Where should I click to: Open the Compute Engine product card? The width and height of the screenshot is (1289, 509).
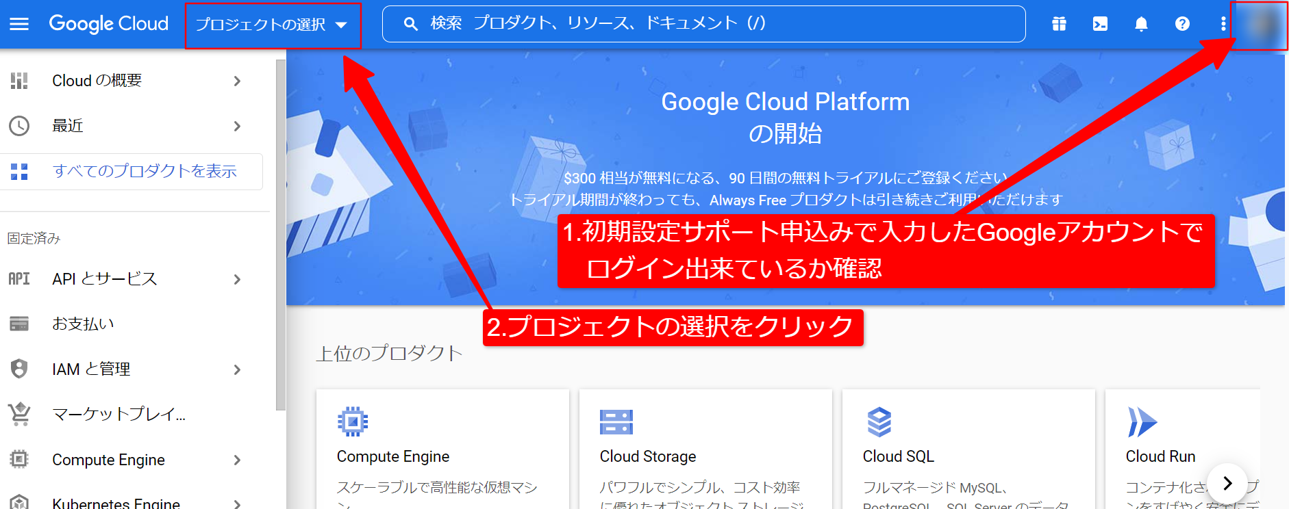pyautogui.click(x=442, y=449)
